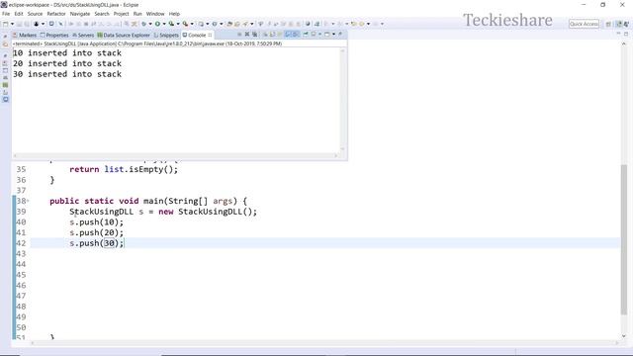The image size is (633, 356).
Task: Click on code line 's.push(20);'
Action: [97, 232]
